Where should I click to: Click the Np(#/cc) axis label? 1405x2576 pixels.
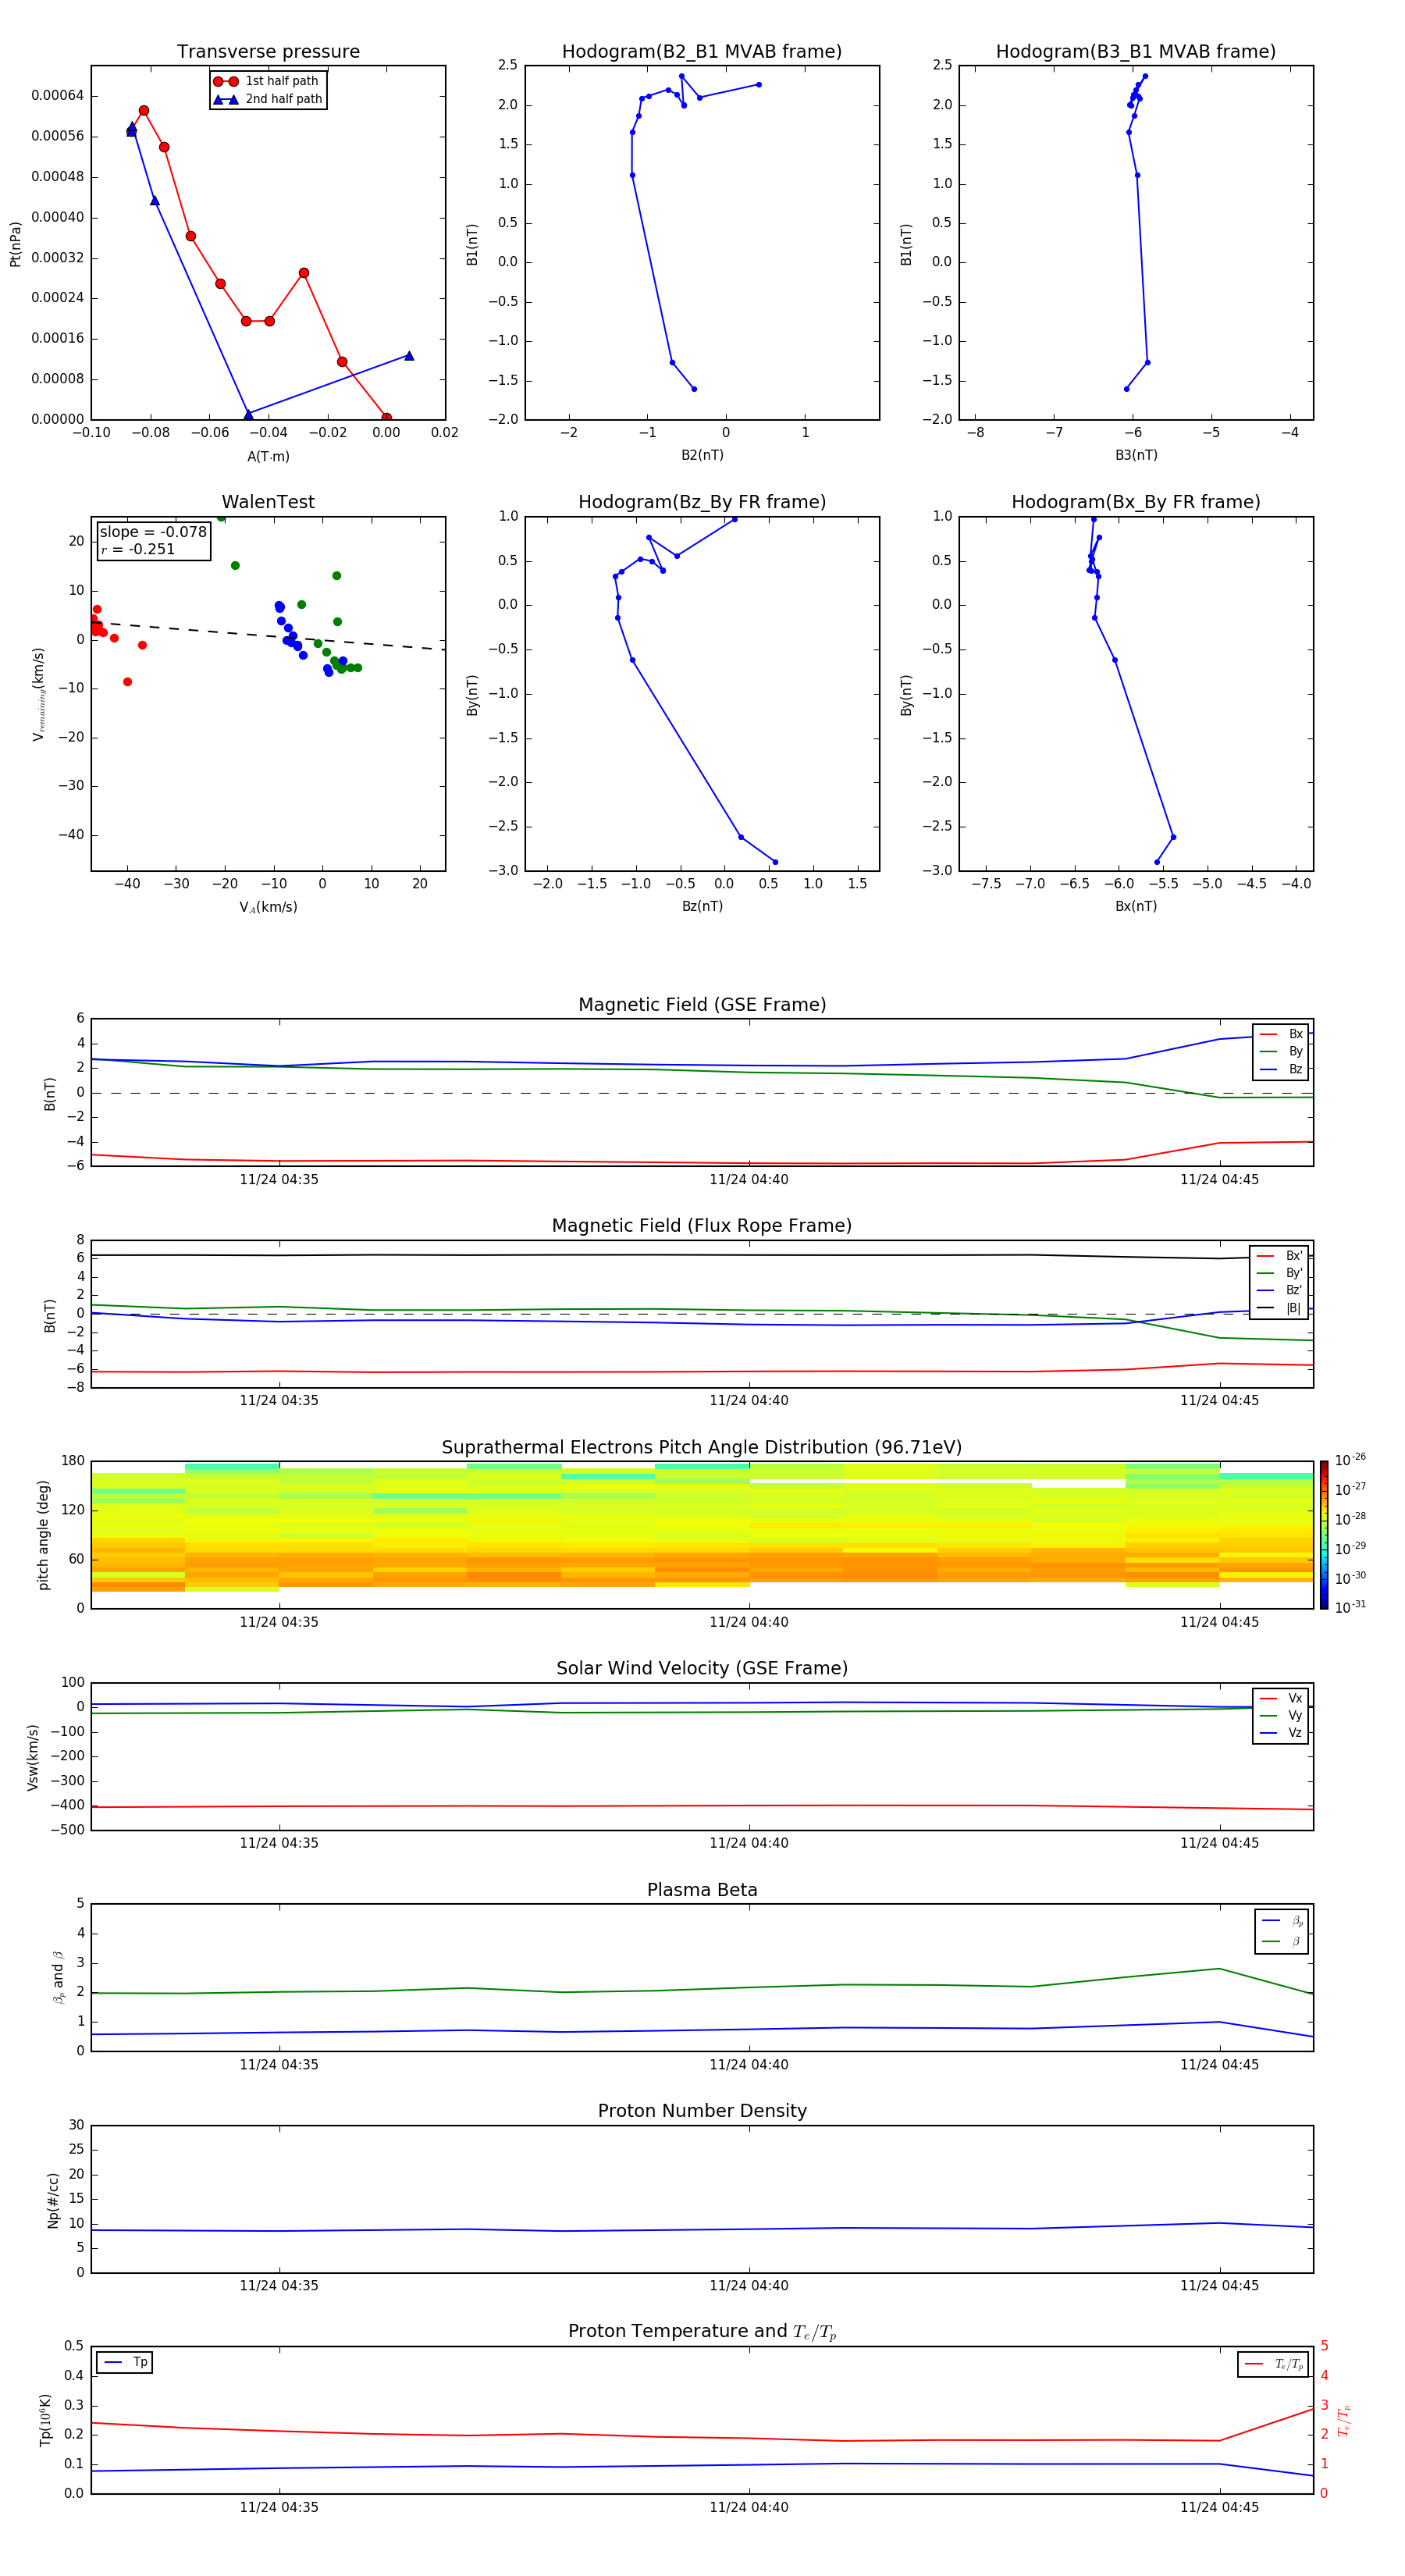coord(53,2200)
